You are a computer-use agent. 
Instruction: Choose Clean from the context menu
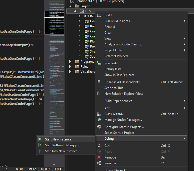pyautogui.click(x=142, y=32)
